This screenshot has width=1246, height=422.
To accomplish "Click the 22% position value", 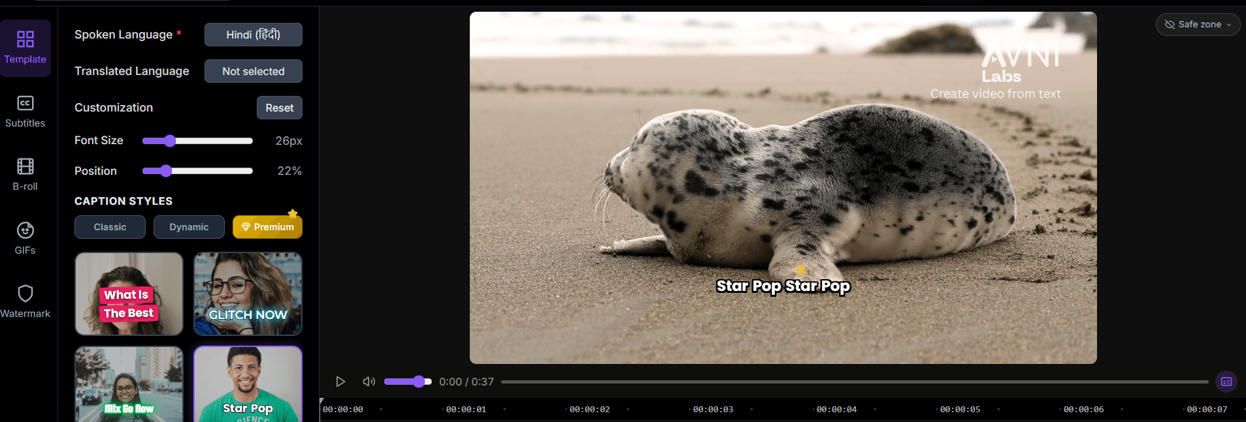I will click(289, 171).
